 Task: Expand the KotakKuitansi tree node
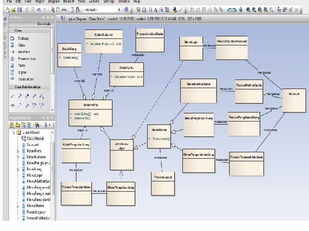(x=18, y=157)
